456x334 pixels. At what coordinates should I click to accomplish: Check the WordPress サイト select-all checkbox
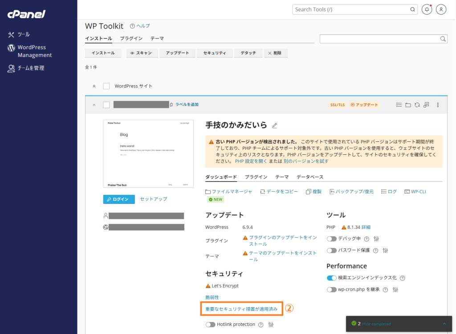click(106, 86)
